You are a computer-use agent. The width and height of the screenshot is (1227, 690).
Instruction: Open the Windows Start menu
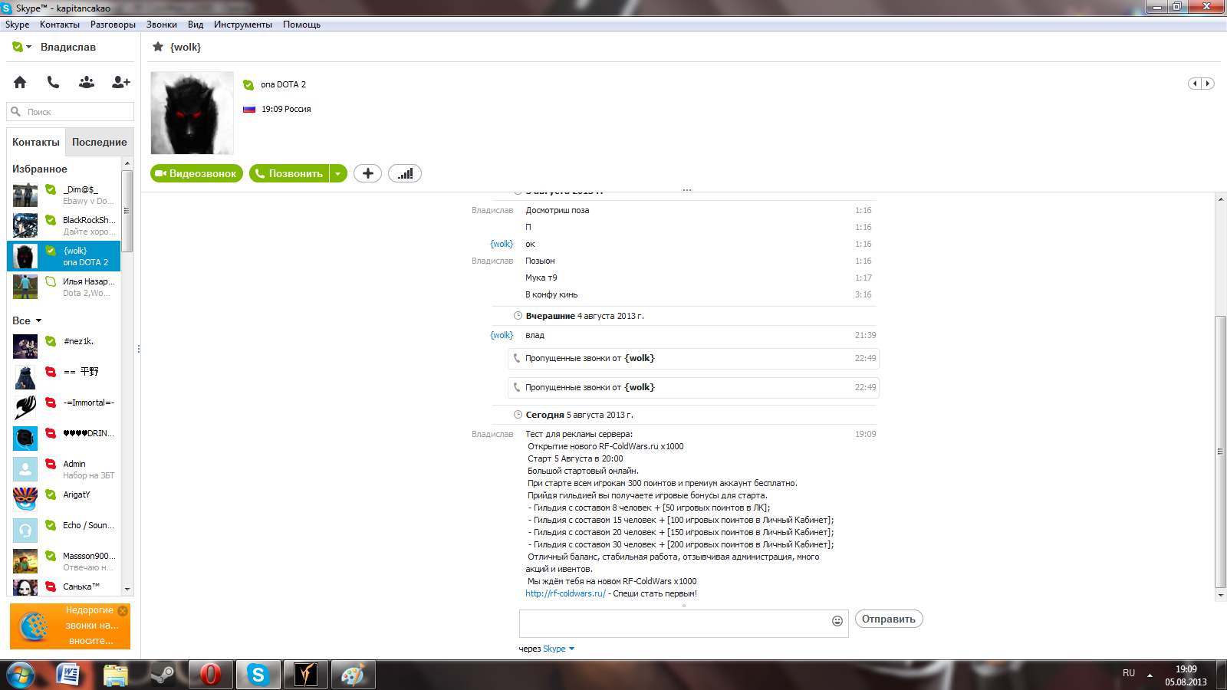(21, 675)
